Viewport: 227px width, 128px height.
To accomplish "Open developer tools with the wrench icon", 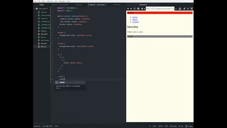I will point(192,9).
